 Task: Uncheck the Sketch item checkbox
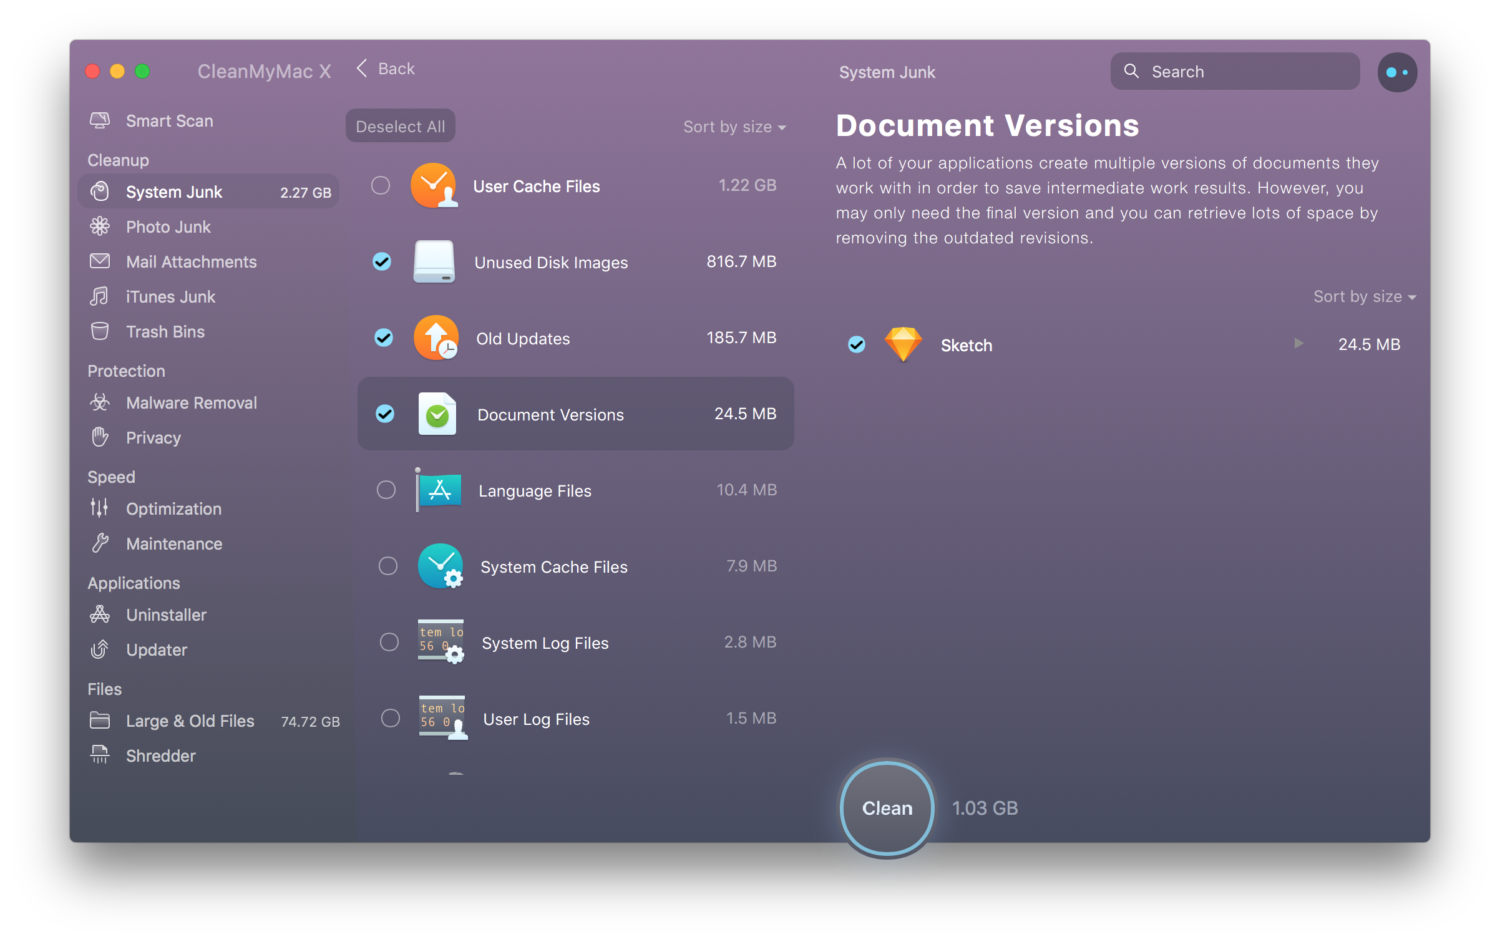[x=857, y=344]
